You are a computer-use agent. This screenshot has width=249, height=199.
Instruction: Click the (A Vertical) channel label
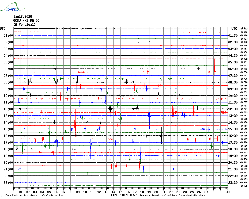click(x=24, y=24)
